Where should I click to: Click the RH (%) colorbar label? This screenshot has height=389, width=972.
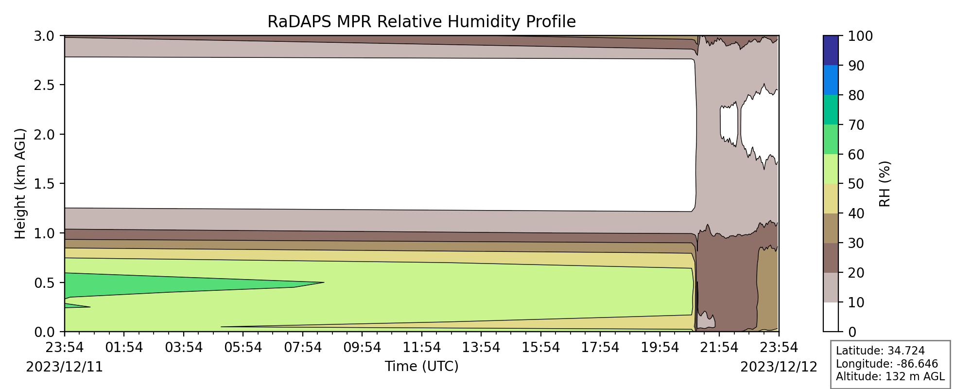click(885, 184)
